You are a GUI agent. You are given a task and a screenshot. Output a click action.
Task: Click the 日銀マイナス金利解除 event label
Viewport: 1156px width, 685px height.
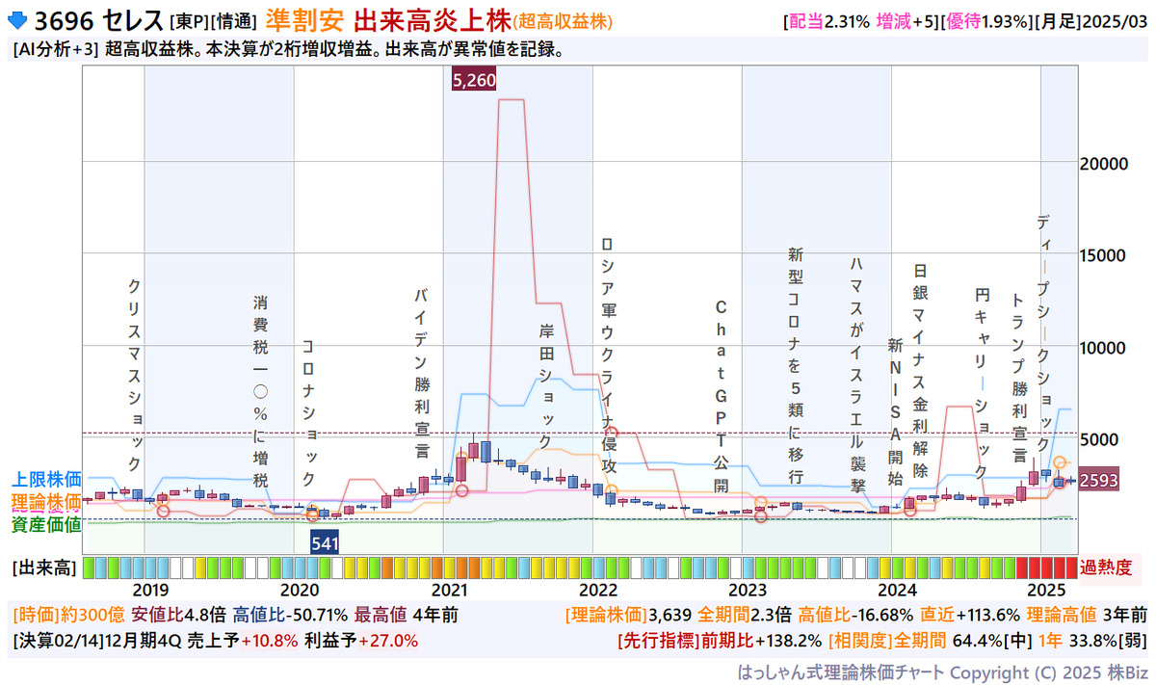920,369
